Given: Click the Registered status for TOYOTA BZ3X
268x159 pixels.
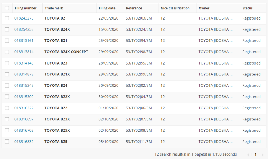Looking at the screenshot, I should (251, 119).
